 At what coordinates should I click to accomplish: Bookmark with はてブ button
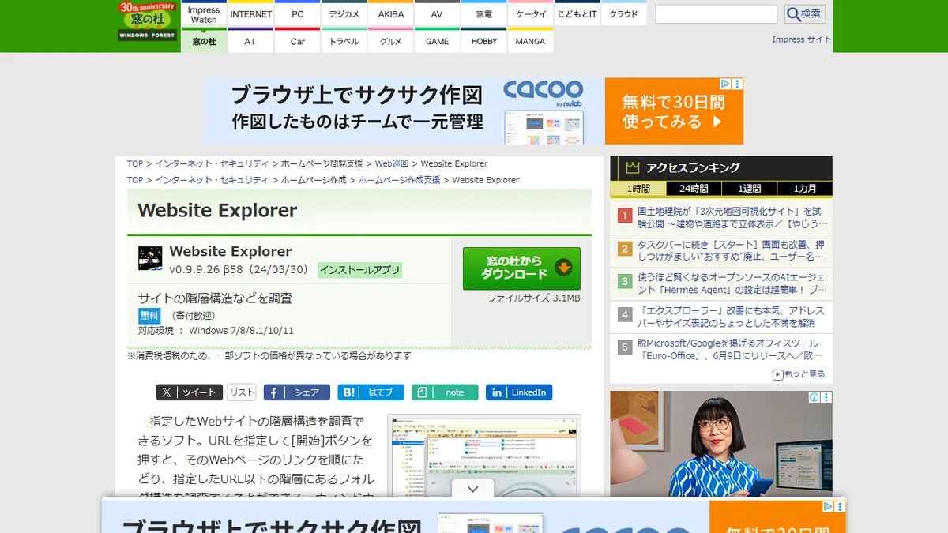tap(371, 392)
